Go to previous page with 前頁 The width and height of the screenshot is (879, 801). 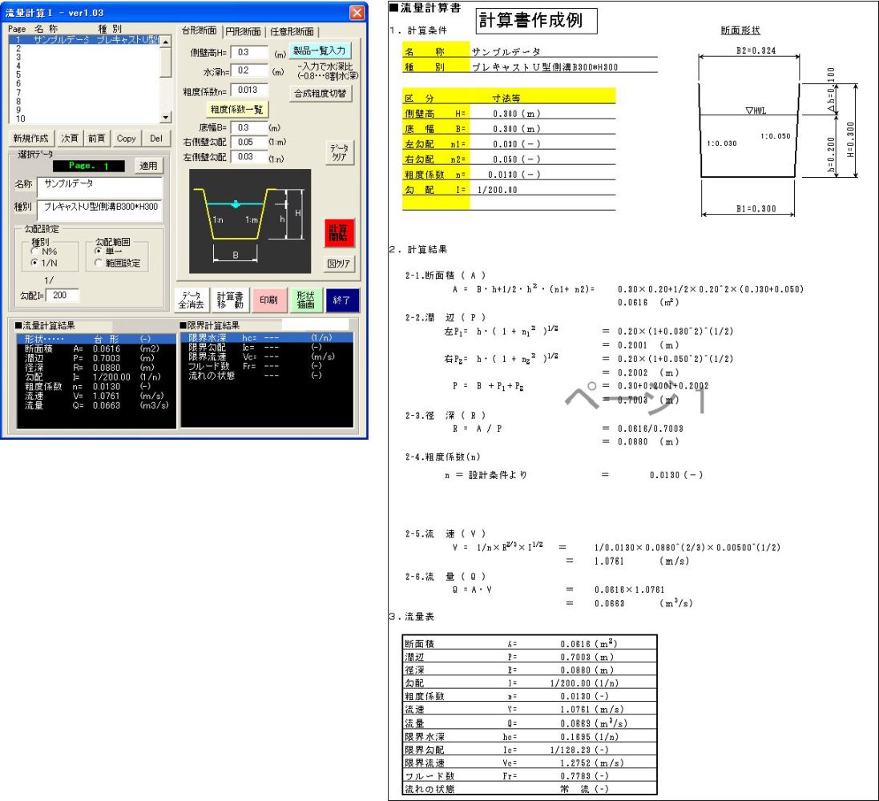tap(96, 139)
